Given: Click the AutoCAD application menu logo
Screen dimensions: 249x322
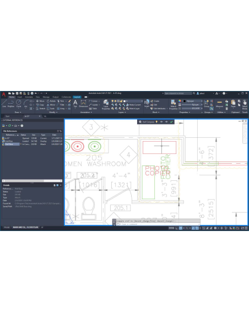Looking at the screenshot, I should [4, 94].
